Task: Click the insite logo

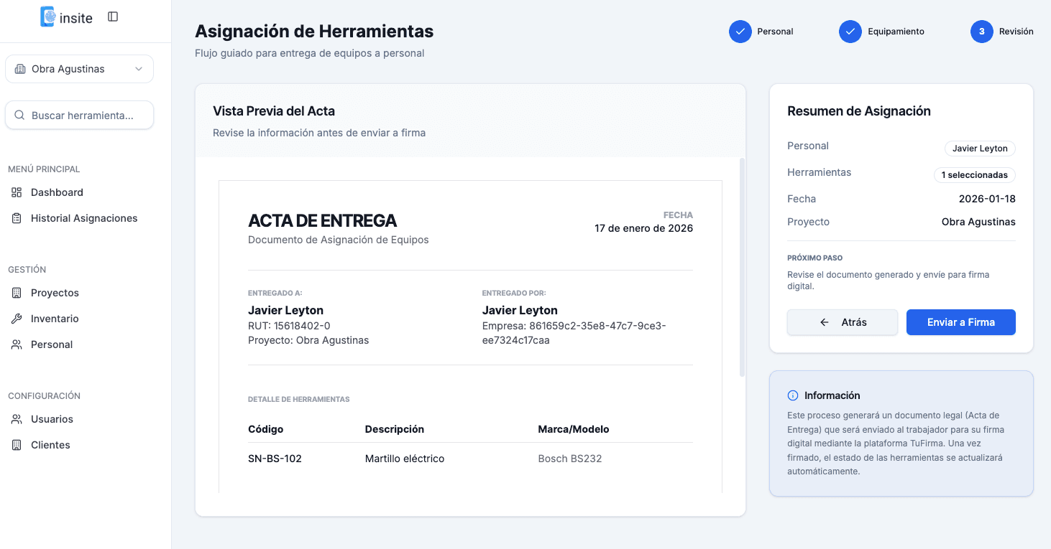Action: [65, 17]
